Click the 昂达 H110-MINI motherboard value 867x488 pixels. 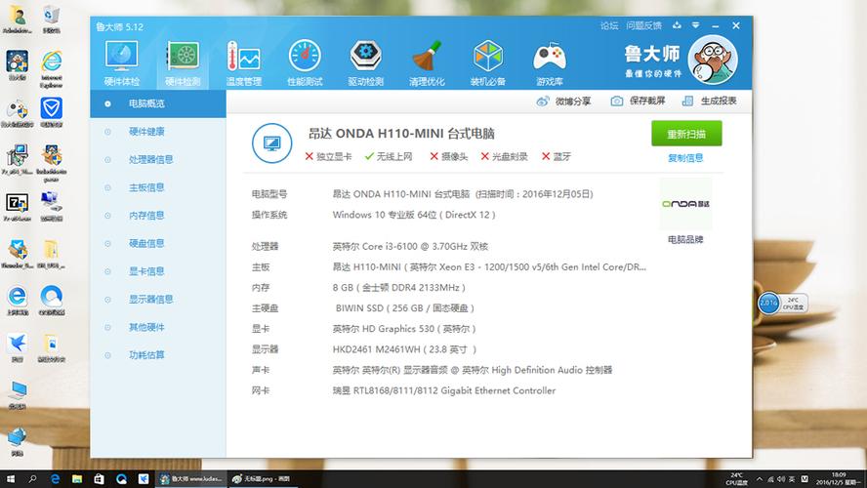click(489, 266)
